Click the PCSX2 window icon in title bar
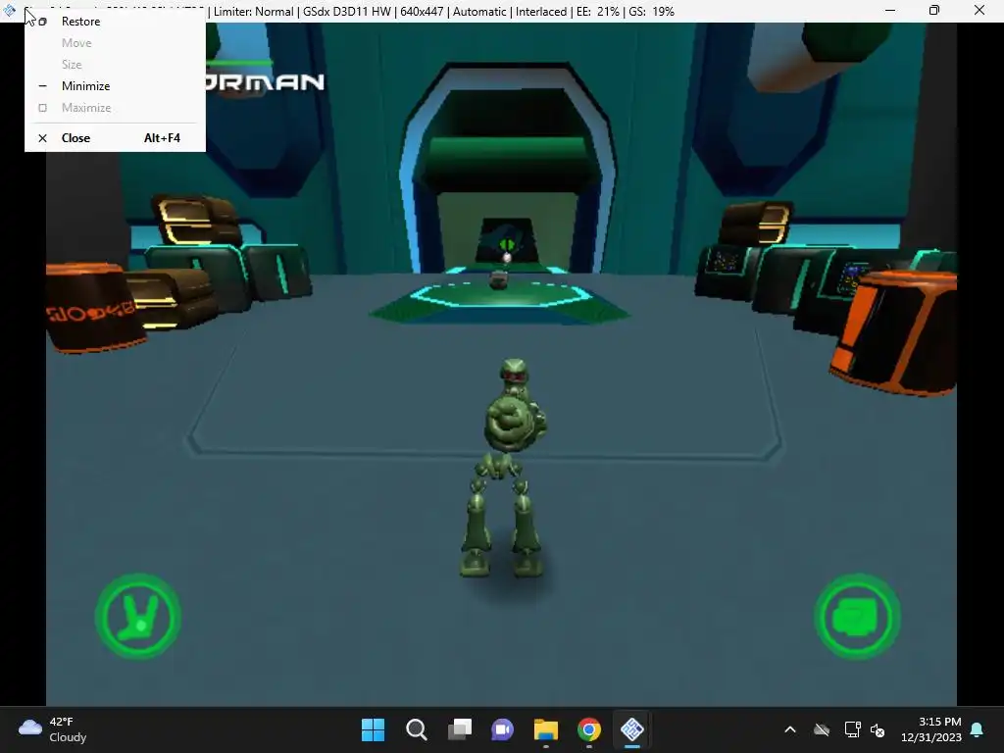The image size is (1004, 753). click(x=9, y=10)
